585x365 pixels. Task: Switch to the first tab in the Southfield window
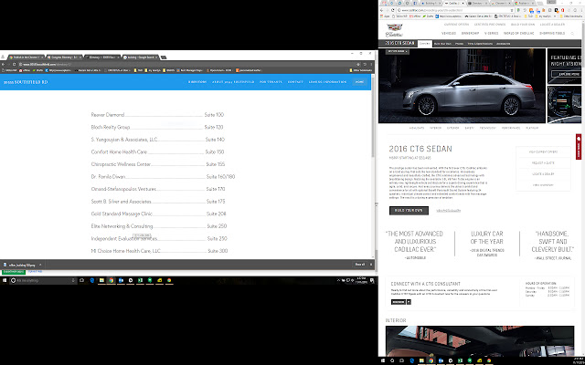[26, 57]
